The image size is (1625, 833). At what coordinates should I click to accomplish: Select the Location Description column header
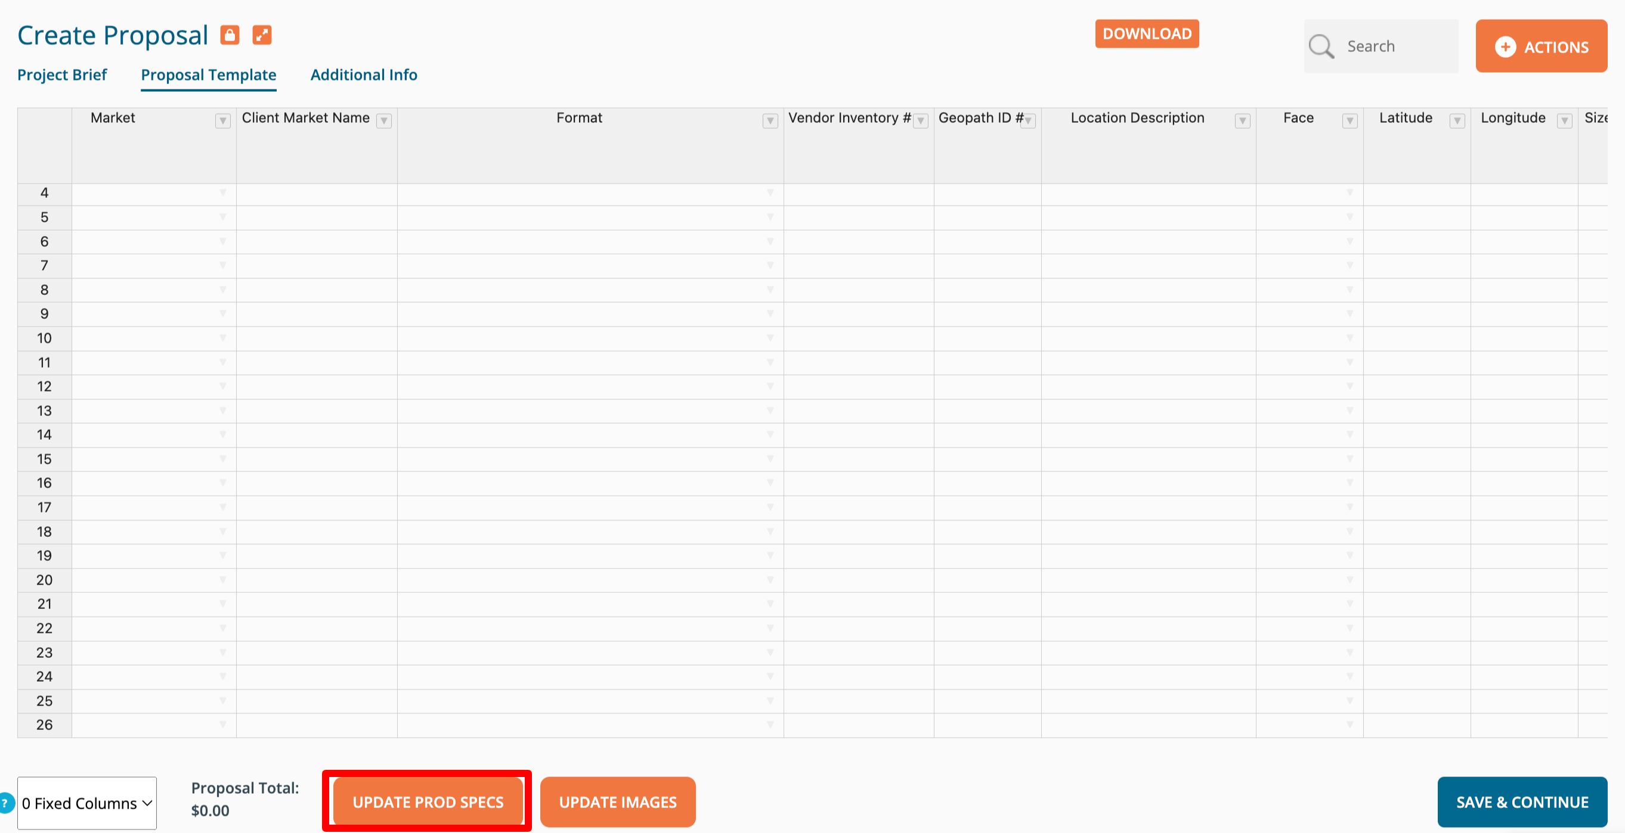tap(1148, 145)
